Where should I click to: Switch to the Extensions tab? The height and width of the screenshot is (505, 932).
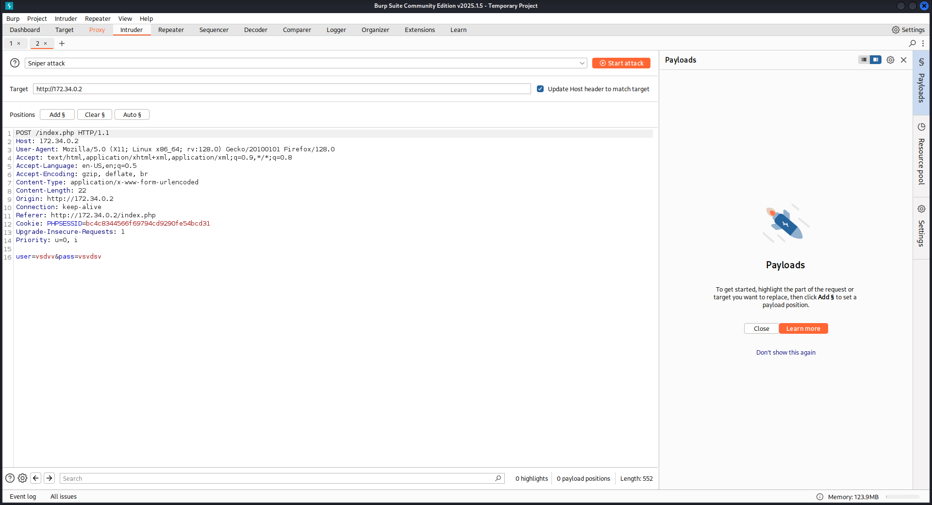tap(420, 30)
